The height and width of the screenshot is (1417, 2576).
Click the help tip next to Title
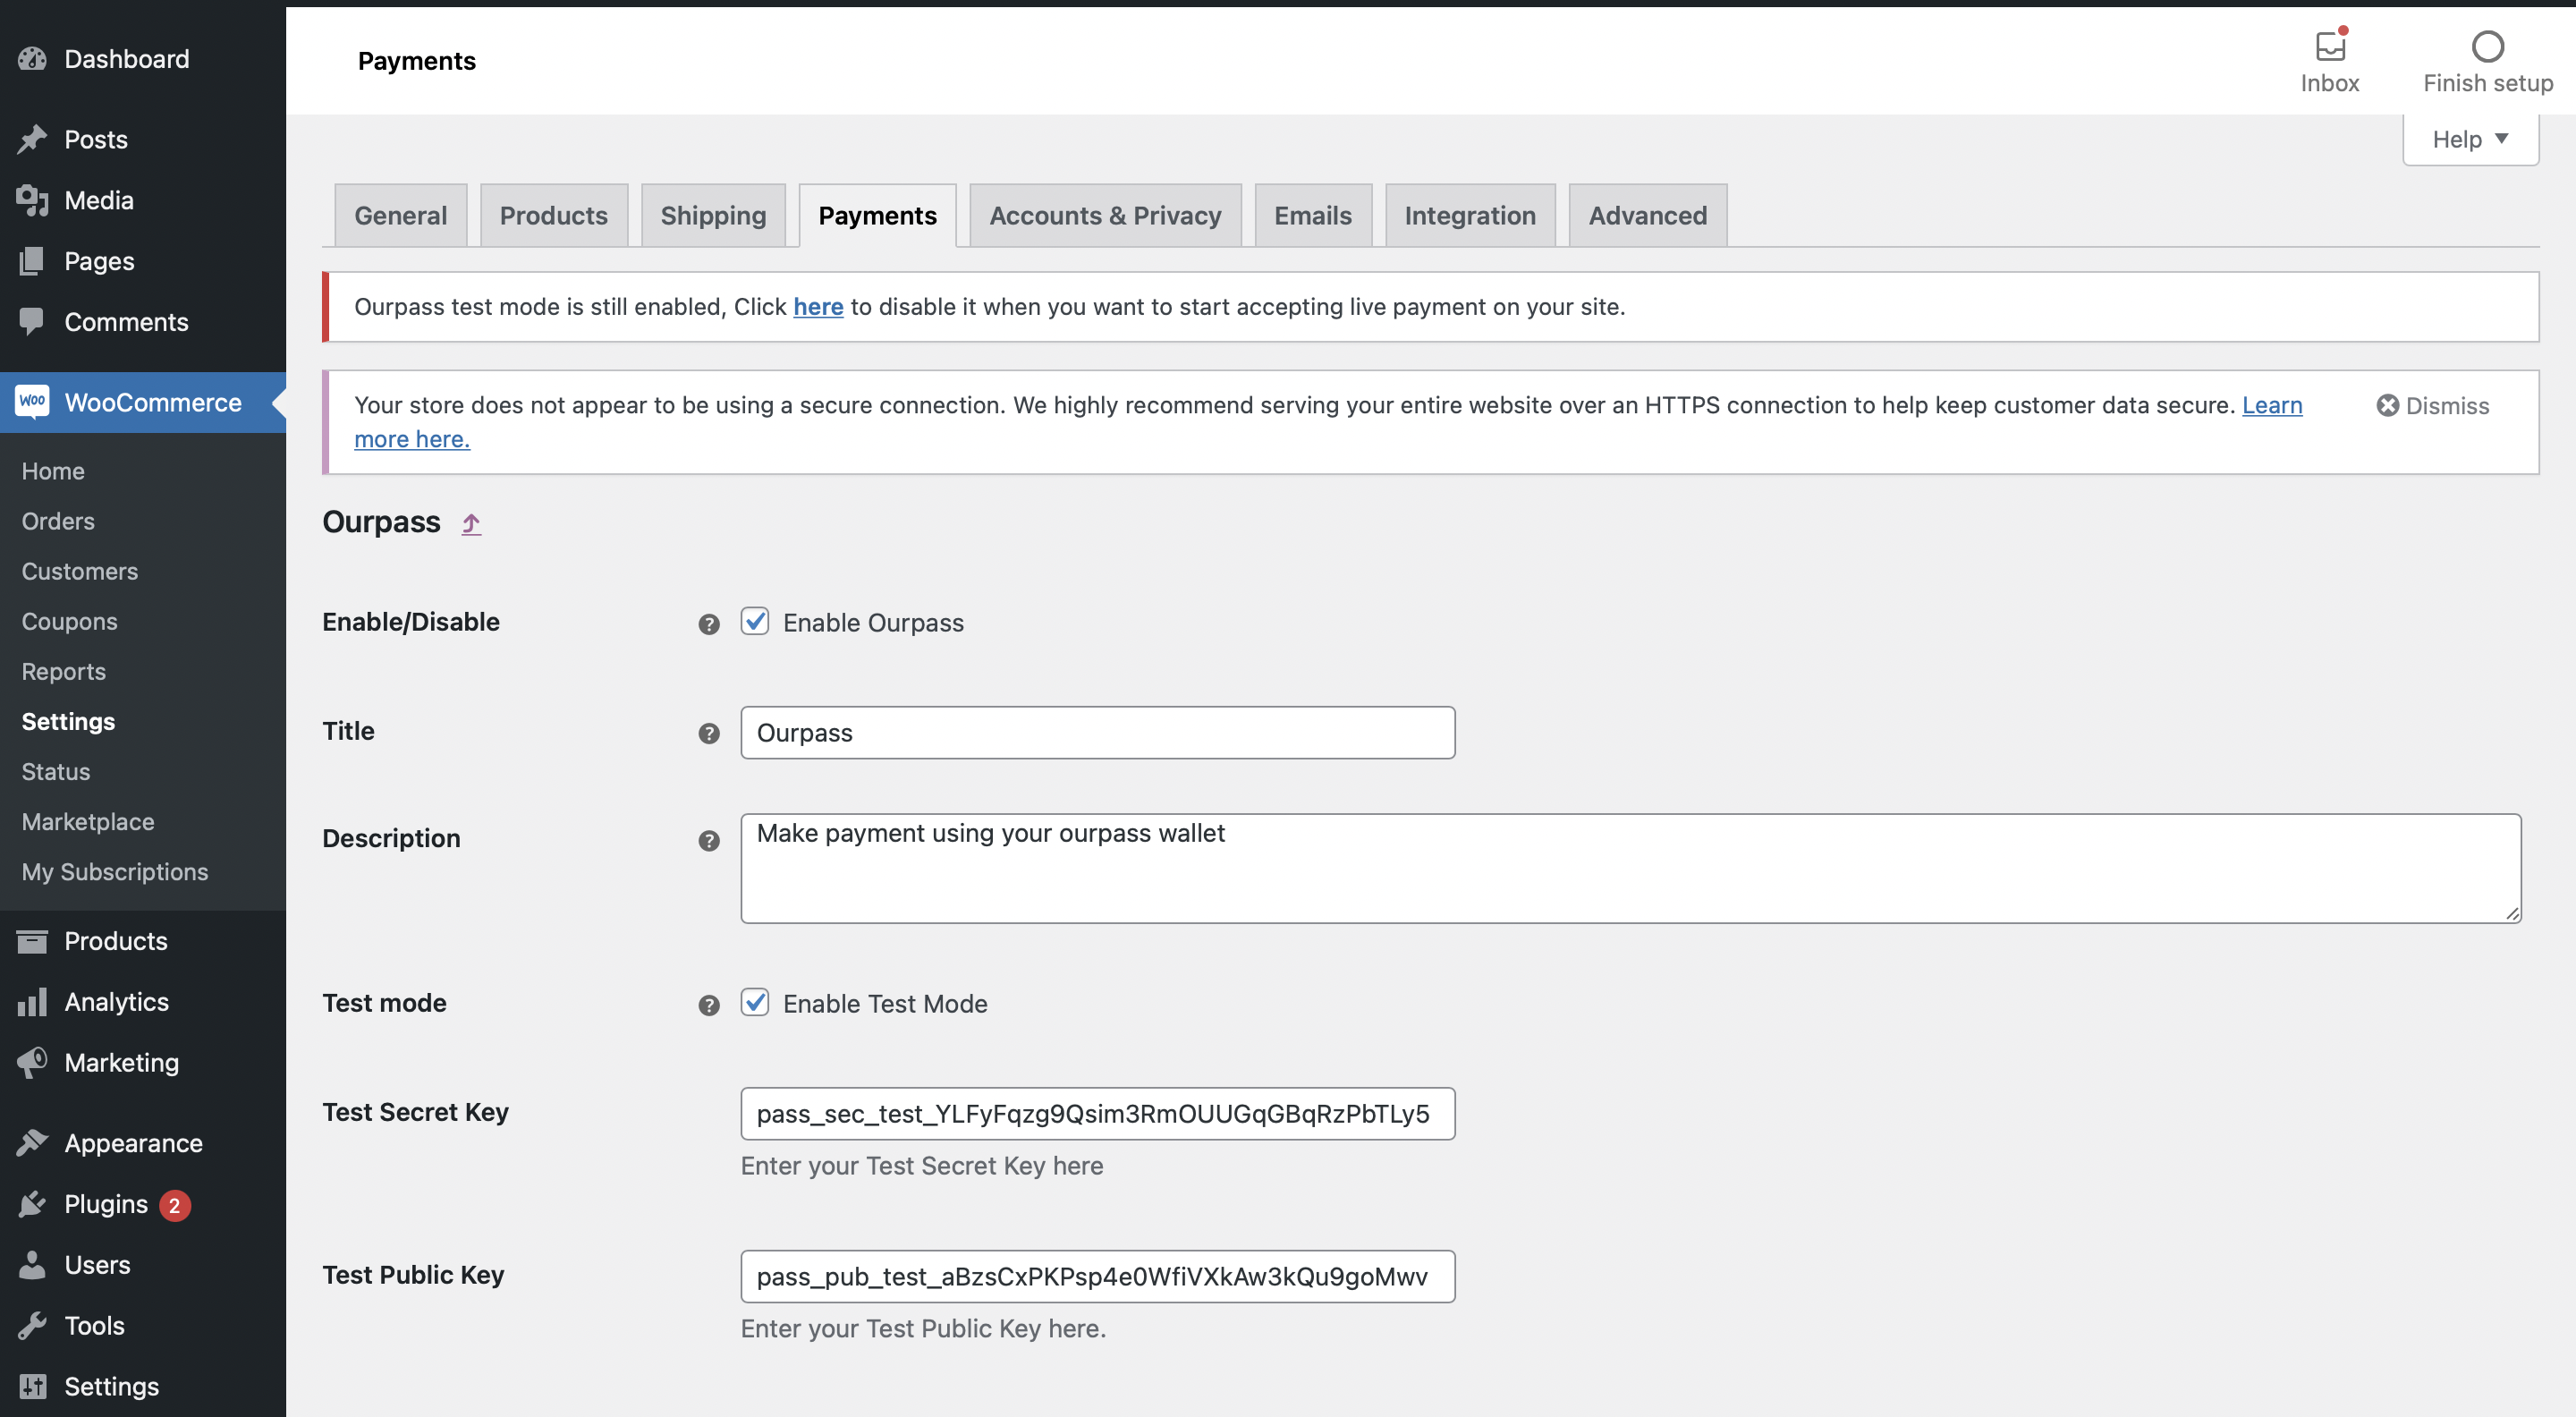pos(709,733)
